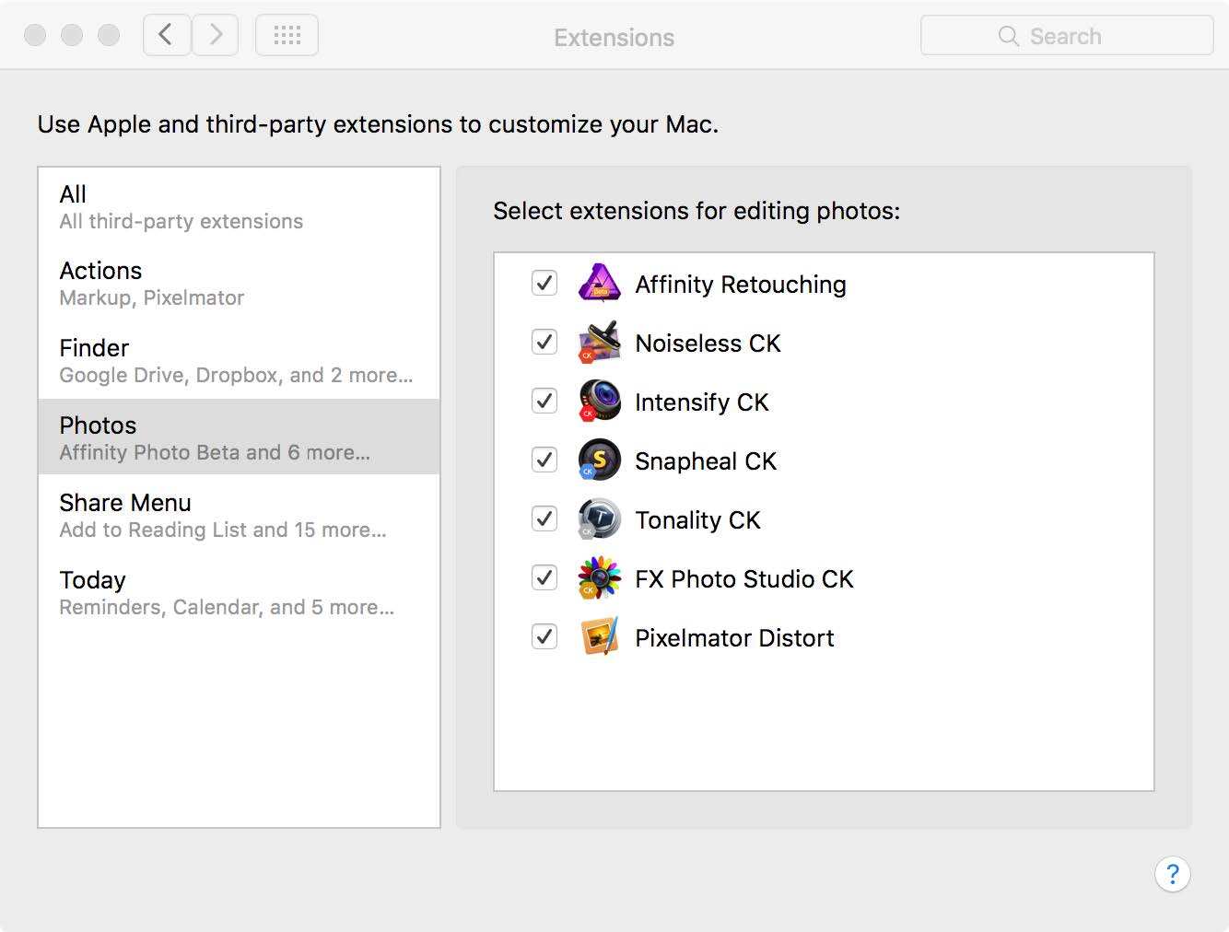This screenshot has height=932, width=1229.
Task: Click the Snapheal CK icon
Action: (599, 460)
